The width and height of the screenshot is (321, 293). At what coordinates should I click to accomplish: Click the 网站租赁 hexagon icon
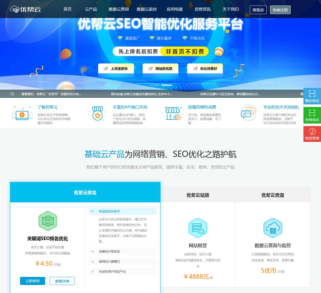[x=198, y=228]
